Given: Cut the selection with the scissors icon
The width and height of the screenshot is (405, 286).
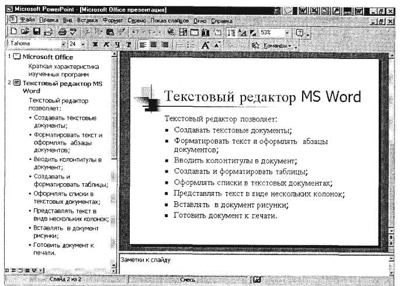Looking at the screenshot, I should click(87, 32).
